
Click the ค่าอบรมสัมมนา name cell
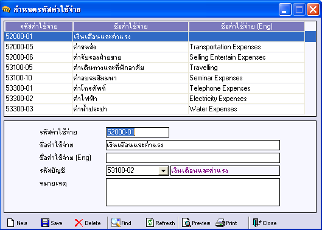click(x=131, y=78)
